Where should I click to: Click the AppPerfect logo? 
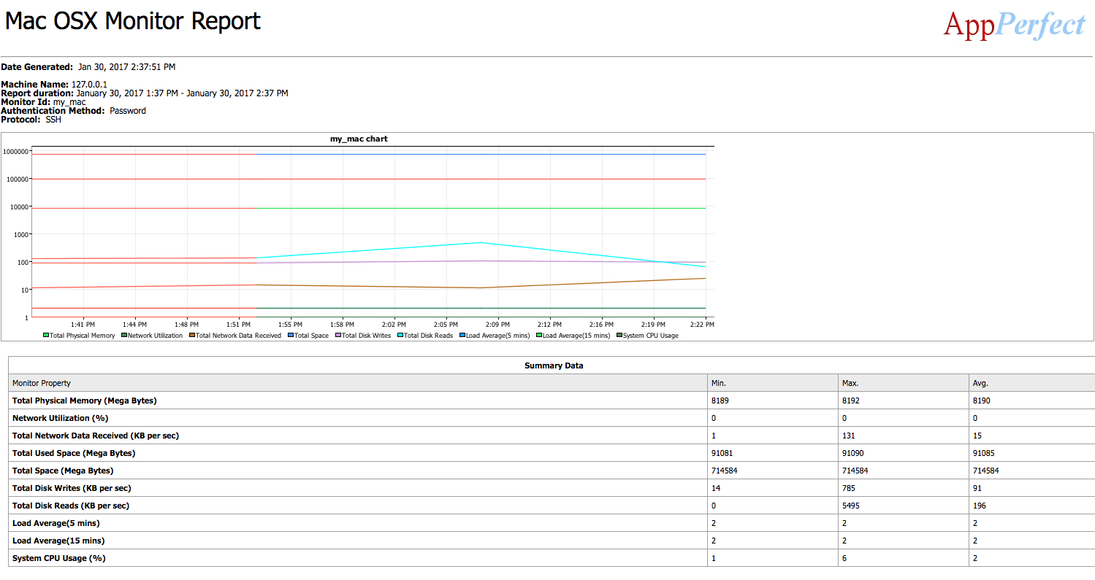tap(1014, 24)
